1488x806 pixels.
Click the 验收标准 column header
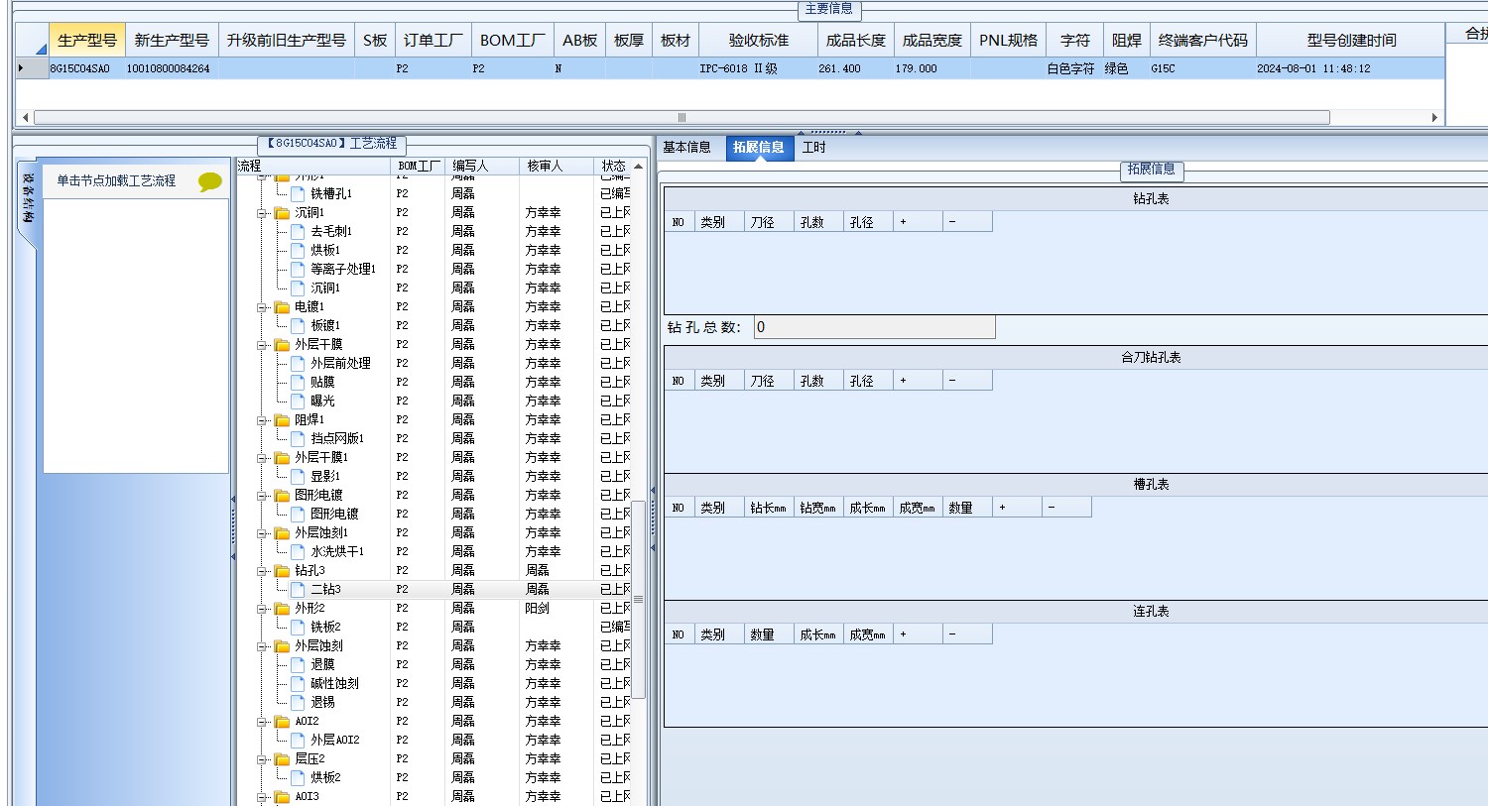(759, 41)
